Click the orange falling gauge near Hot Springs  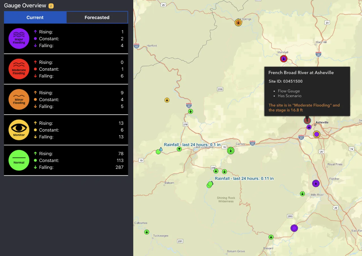pyautogui.click(x=238, y=22)
